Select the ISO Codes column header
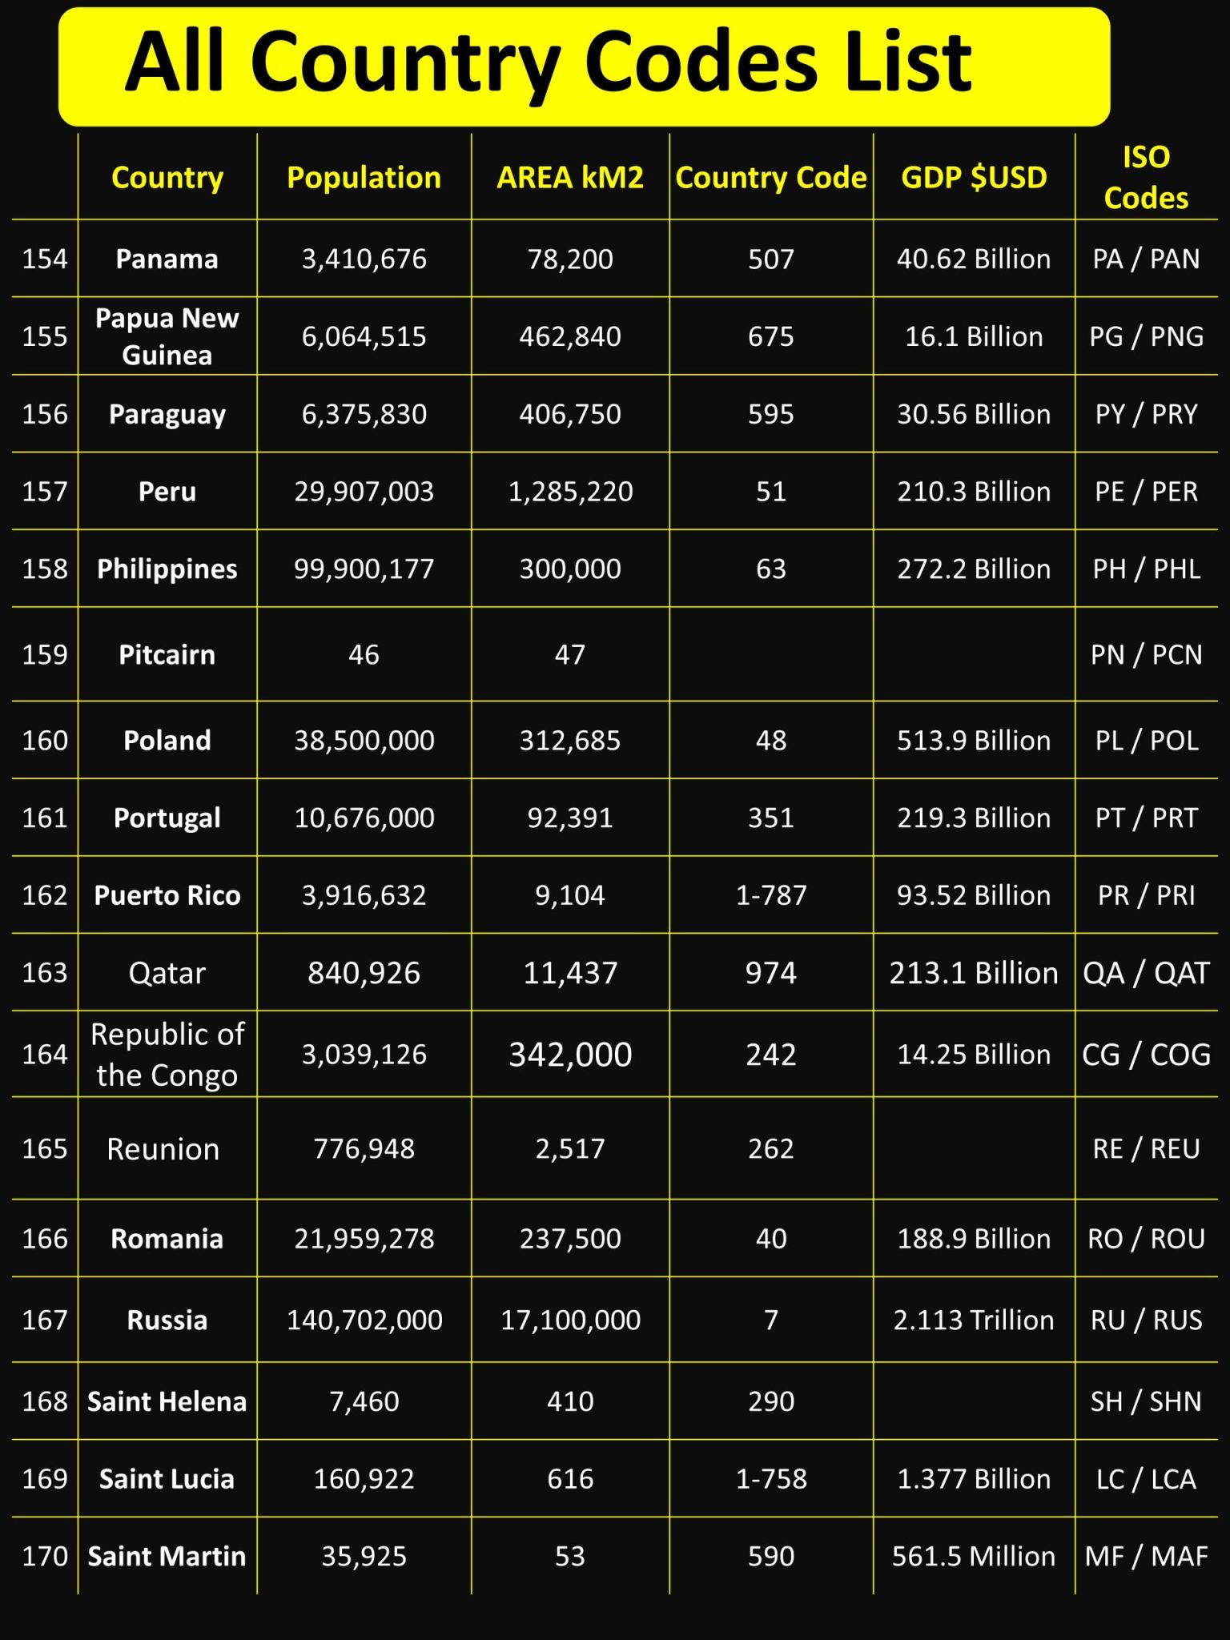1230x1640 pixels. 1146,178
